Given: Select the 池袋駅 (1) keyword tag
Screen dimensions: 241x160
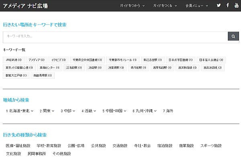Looking at the screenshot, I should 95,68.
